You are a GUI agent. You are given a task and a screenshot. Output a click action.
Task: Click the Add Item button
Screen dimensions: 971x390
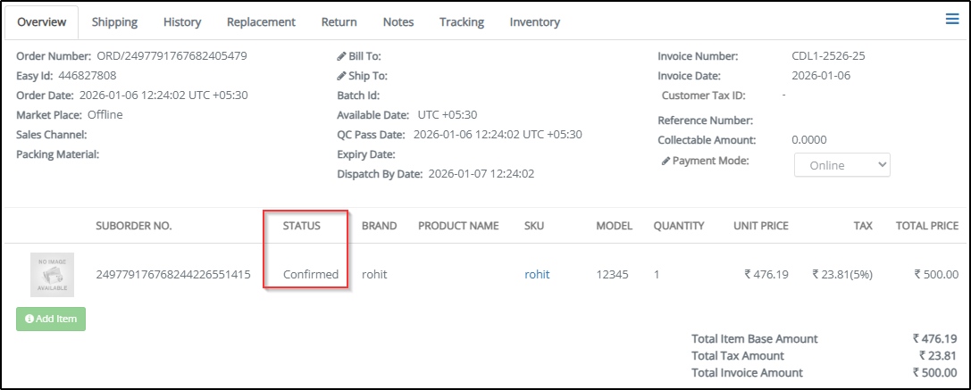click(51, 319)
